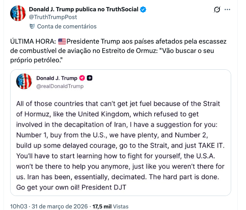
Task: Click "Donald J. Trump publica no TruthSocial" name
Action: point(83,9)
